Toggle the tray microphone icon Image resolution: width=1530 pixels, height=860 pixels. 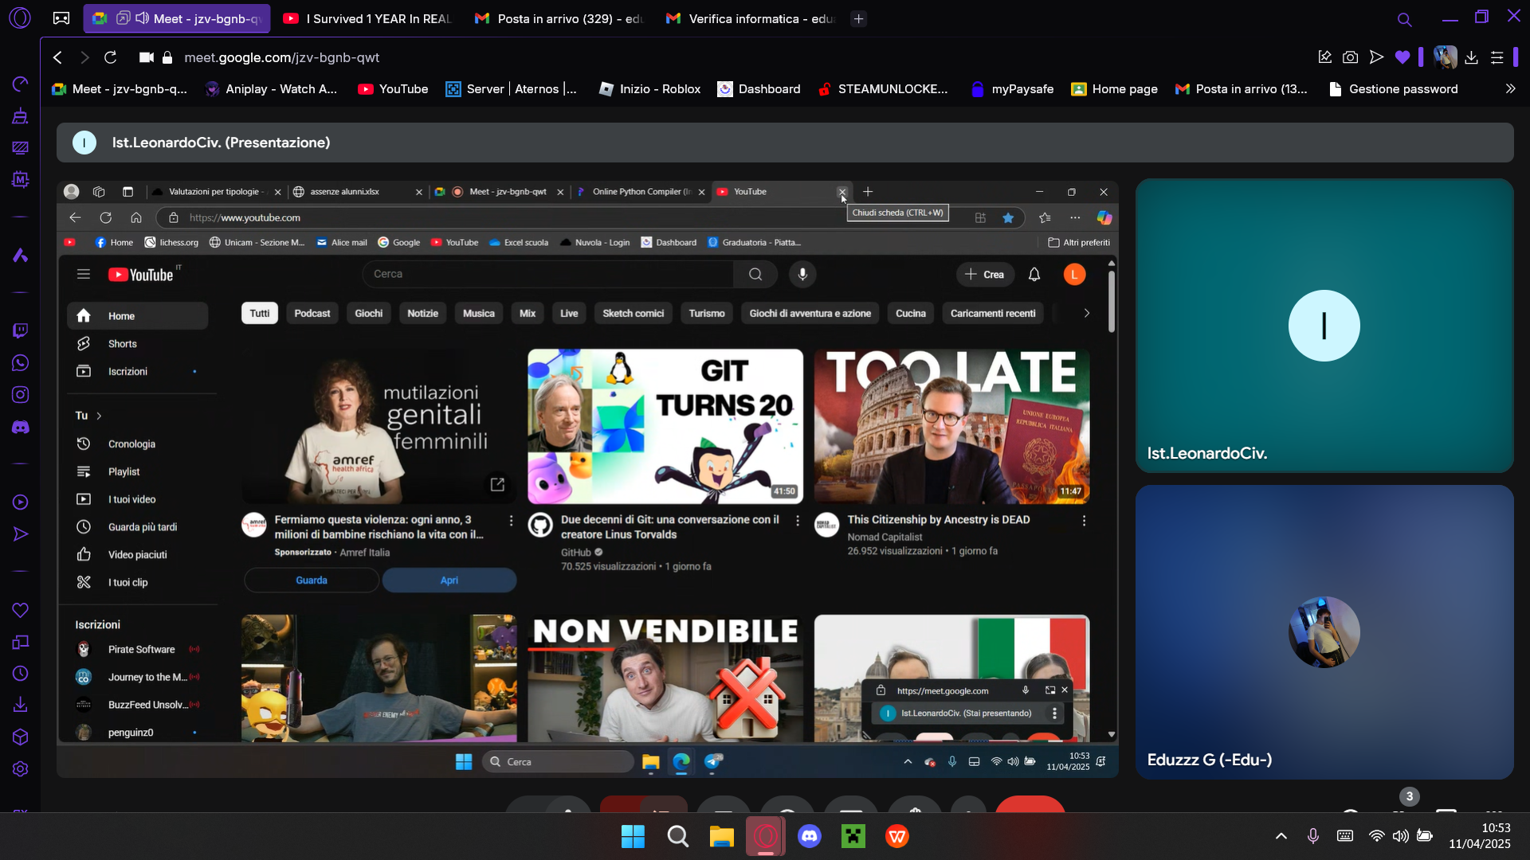(x=1313, y=836)
